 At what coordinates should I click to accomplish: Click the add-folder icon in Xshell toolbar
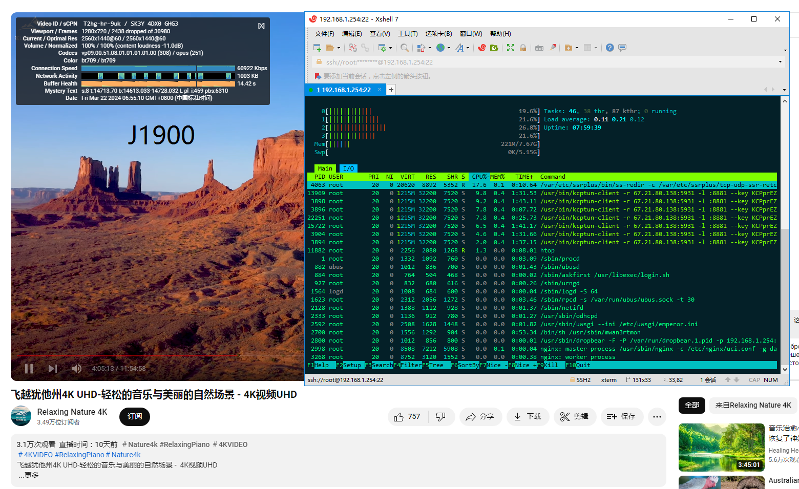pyautogui.click(x=568, y=48)
